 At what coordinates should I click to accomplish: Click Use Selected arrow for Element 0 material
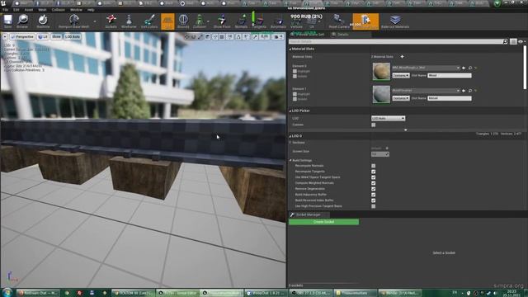464,68
